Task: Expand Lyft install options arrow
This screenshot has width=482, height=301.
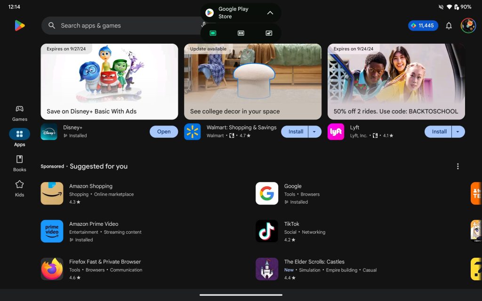Action: pyautogui.click(x=458, y=132)
